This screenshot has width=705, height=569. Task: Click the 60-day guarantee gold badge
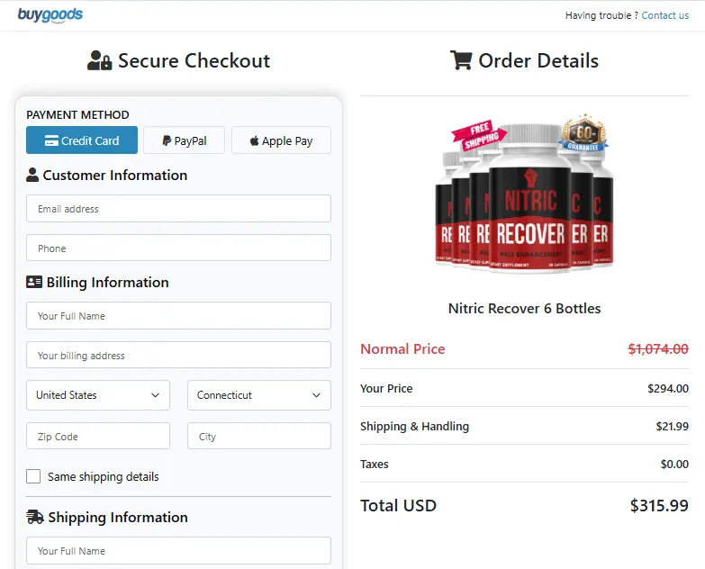point(583,133)
